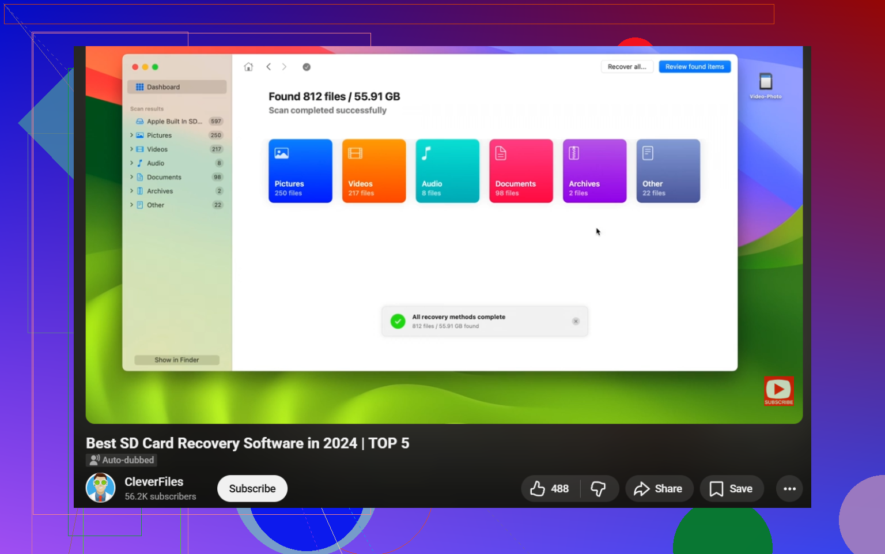Expand the Pictures category in sidebar

pyautogui.click(x=131, y=135)
